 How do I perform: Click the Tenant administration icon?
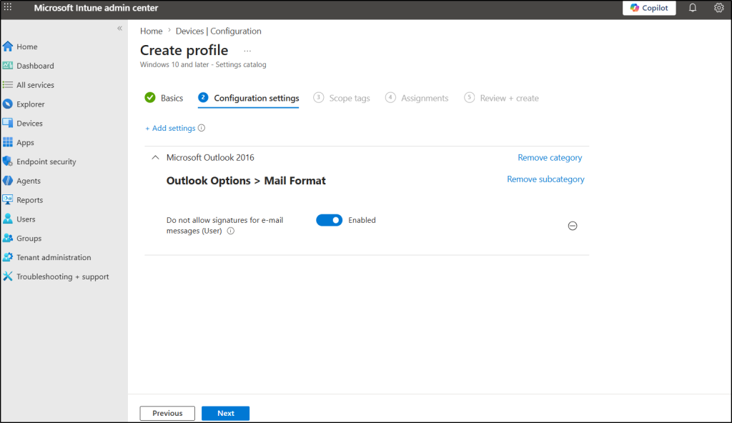coord(8,257)
